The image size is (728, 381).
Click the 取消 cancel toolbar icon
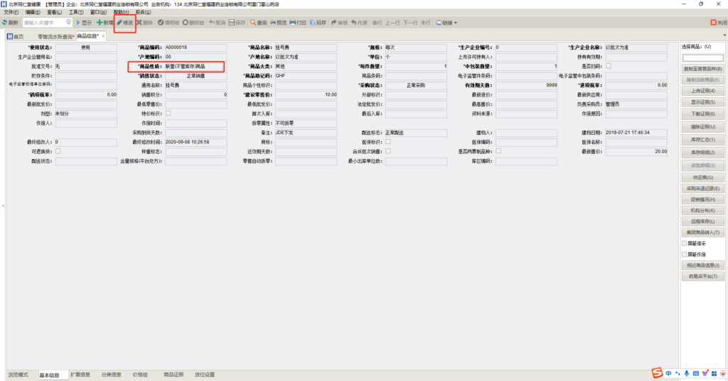click(212, 22)
